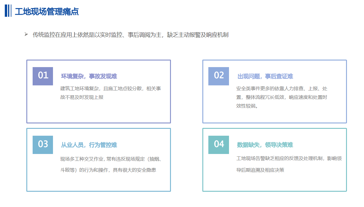
Task: Select heading 数据缺失，领导决策难
Action: pos(265,145)
